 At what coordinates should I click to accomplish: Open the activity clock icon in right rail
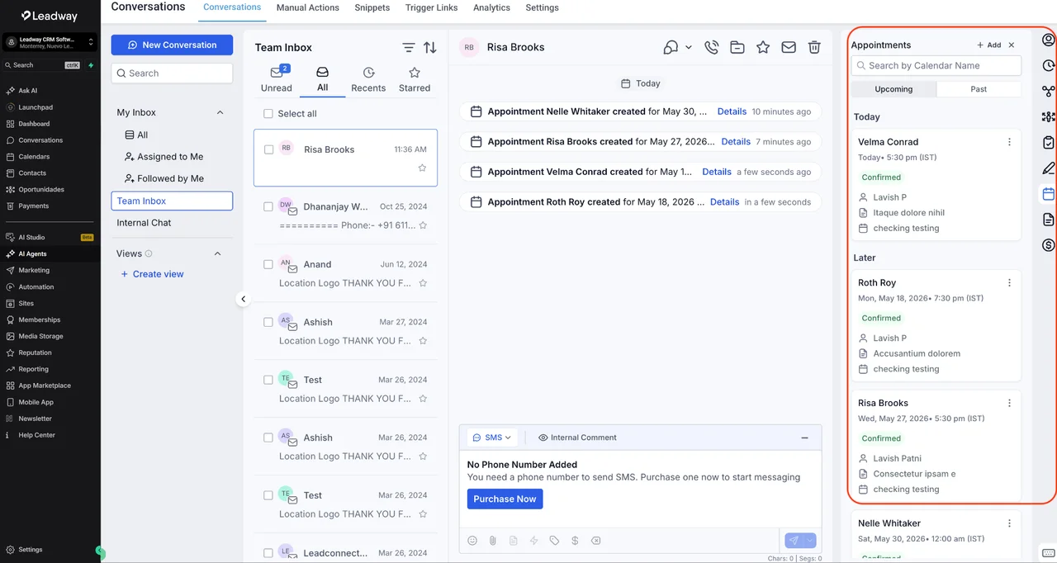click(1048, 65)
